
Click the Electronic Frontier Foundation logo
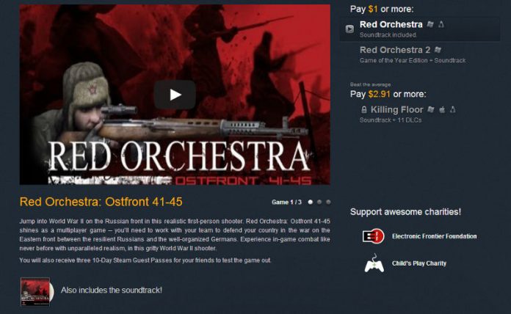click(374, 236)
